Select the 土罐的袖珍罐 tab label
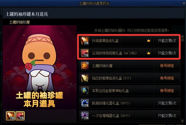Screen dimensions: 186x125 (x=19, y=22)
